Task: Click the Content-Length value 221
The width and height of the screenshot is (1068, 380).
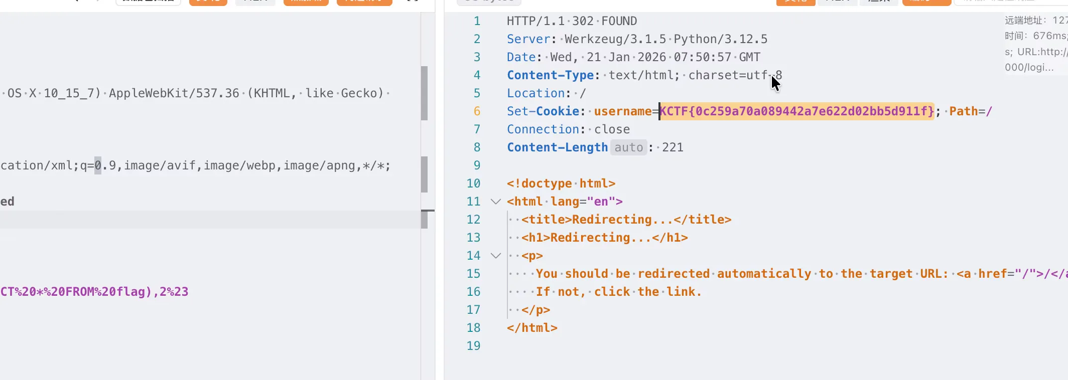Action: tap(673, 147)
